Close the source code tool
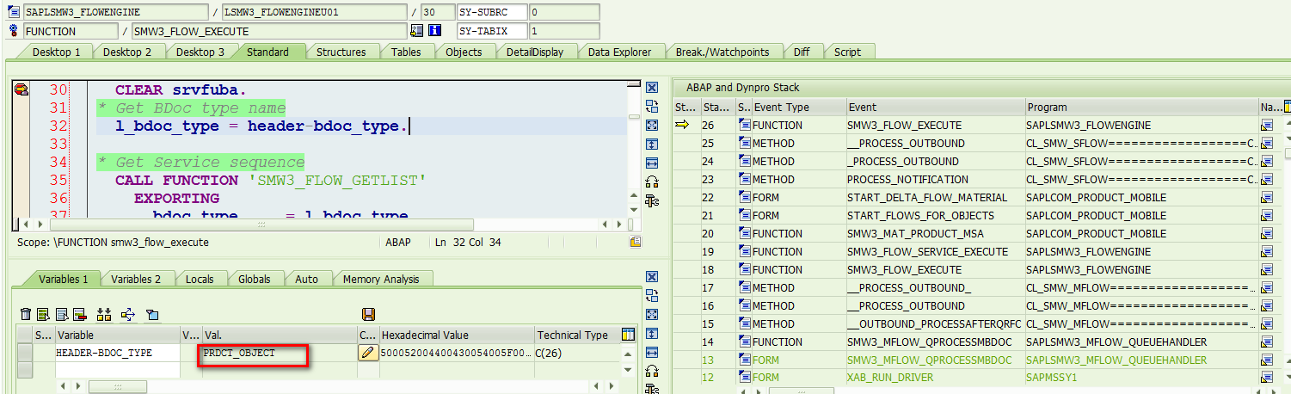 [x=652, y=88]
